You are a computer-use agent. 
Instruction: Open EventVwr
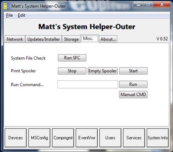tap(87, 138)
